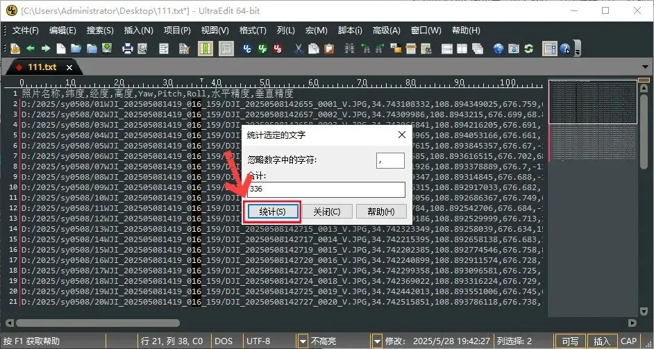654x349 pixels.
Task: Open the 宏(M) menu
Action: (316, 31)
